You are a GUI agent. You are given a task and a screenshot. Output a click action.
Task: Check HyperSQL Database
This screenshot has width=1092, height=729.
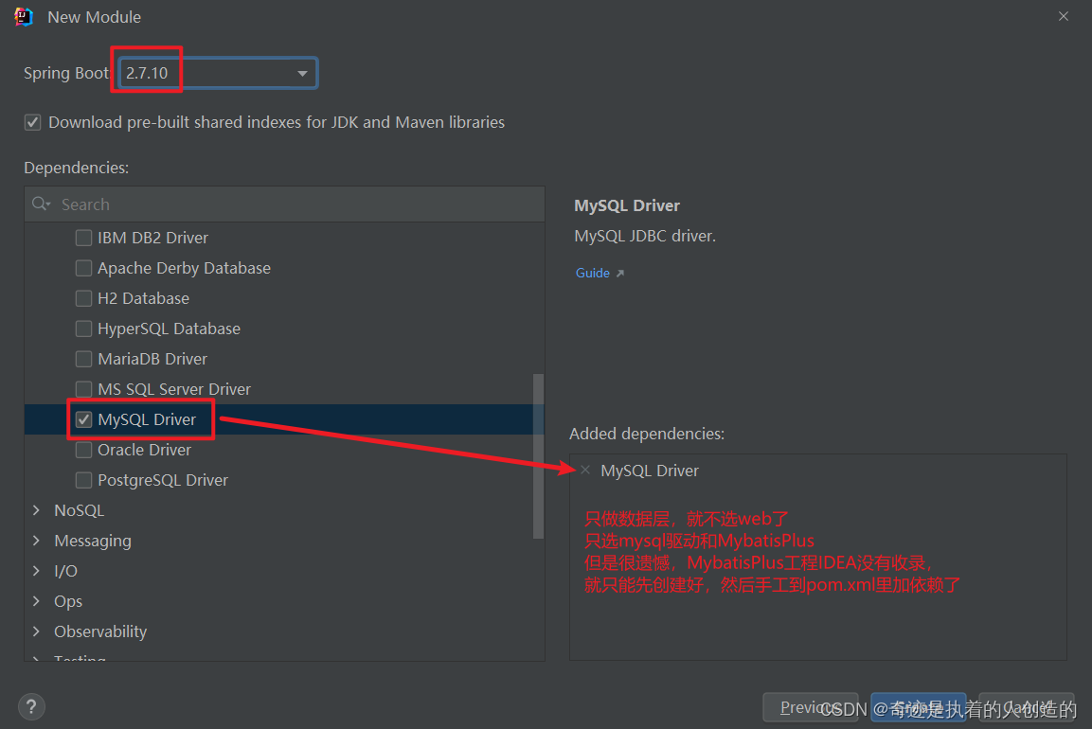click(x=83, y=329)
